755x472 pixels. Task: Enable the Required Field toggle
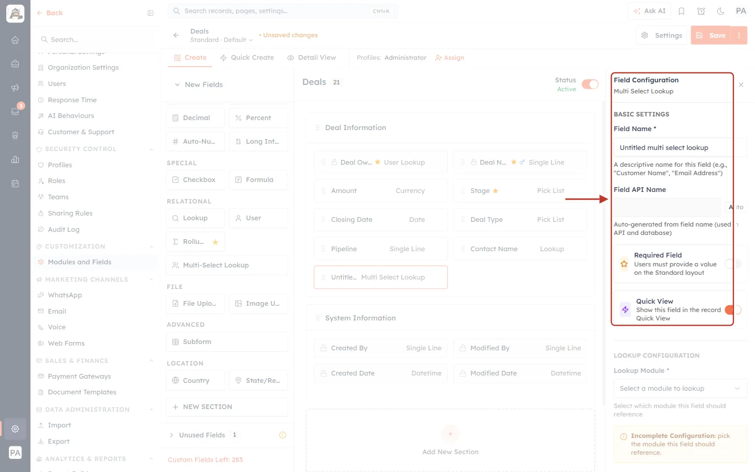pos(733,264)
